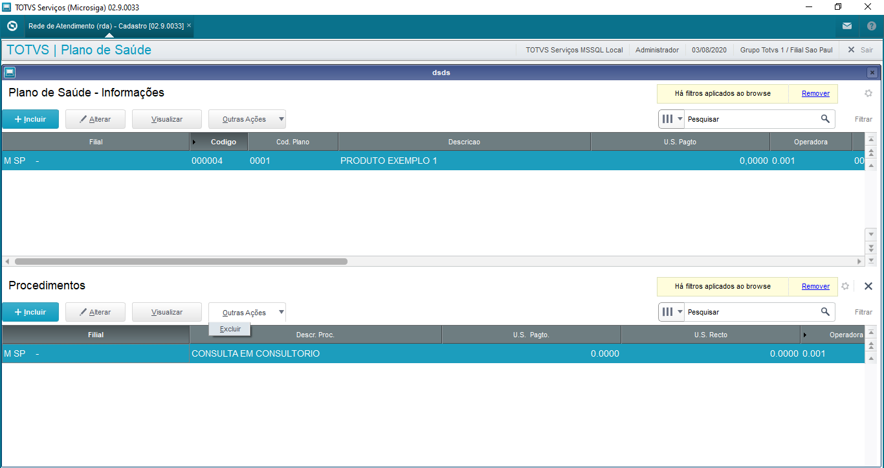Image resolution: width=884 pixels, height=468 pixels.
Task: Open settings gear for Plano de Saúde browse
Action: click(x=868, y=93)
